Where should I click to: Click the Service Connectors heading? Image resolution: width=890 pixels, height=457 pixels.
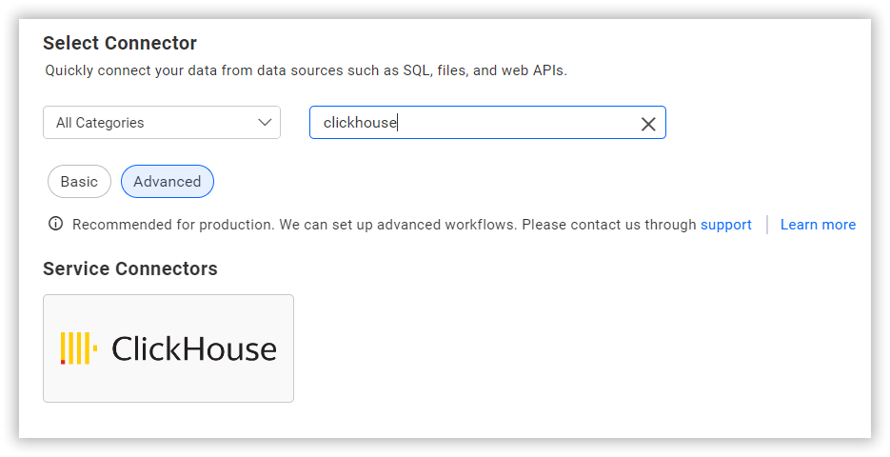tap(130, 268)
